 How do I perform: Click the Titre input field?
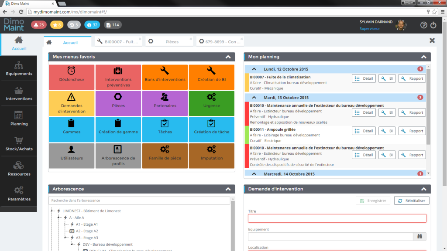click(337, 218)
